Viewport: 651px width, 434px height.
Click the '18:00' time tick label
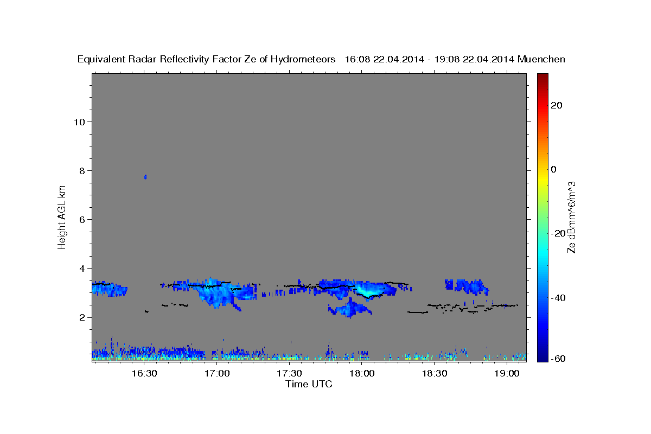tap(362, 373)
